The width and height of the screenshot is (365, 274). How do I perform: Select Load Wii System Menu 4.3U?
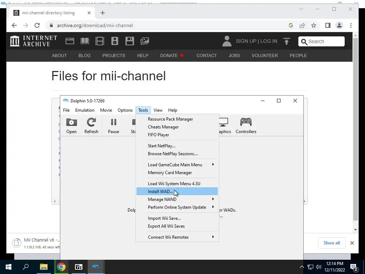click(177, 184)
